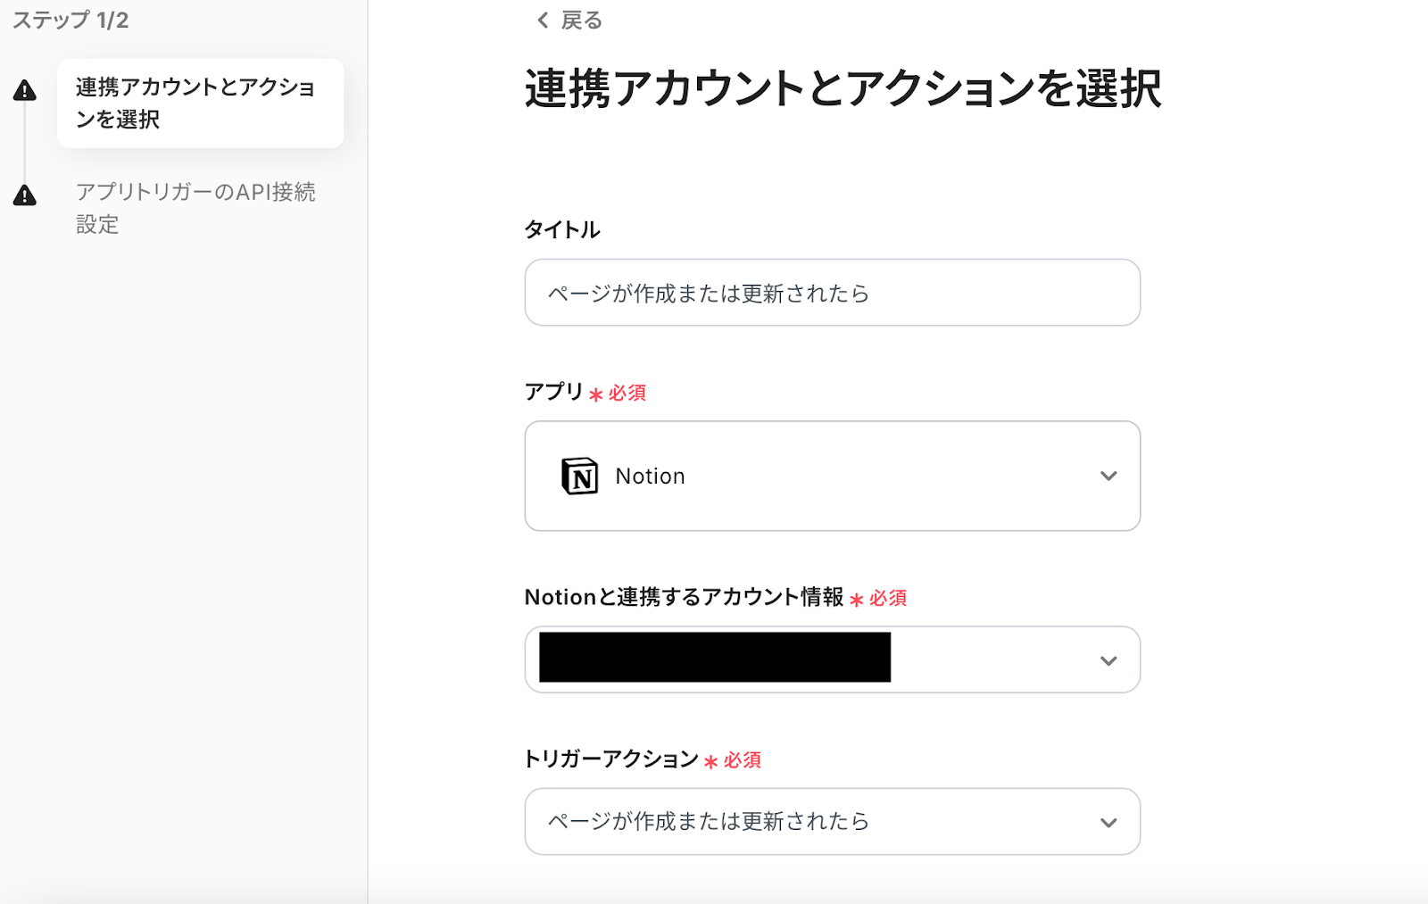Screen dimensions: 1428x904
Task: Click the warning icon beside 連携アカウントとアクションを選択
Action: [25, 90]
